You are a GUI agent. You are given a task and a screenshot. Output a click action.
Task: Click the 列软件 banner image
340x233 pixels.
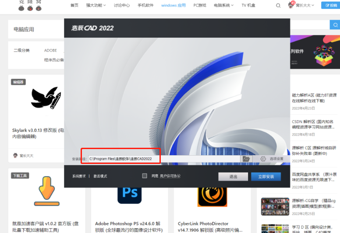click(x=315, y=52)
